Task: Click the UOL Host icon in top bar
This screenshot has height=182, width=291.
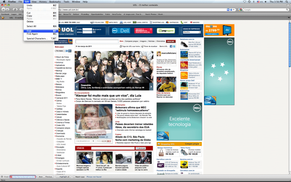Action: pos(121,22)
